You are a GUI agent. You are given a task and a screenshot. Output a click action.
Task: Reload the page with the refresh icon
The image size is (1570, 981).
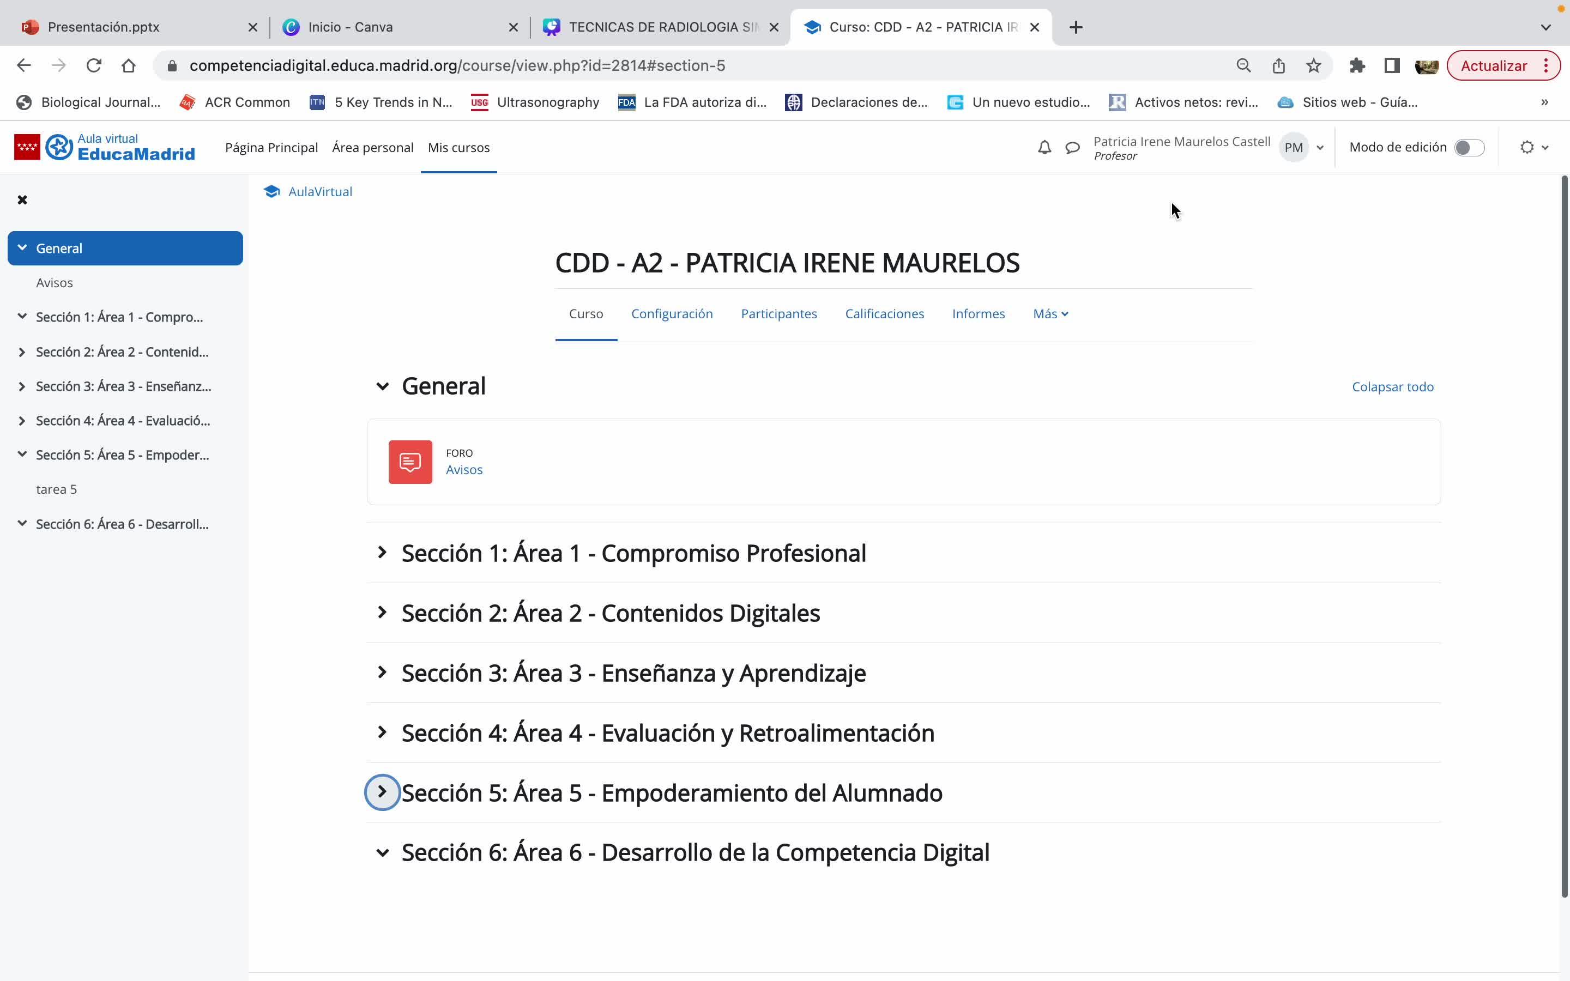coord(94,65)
